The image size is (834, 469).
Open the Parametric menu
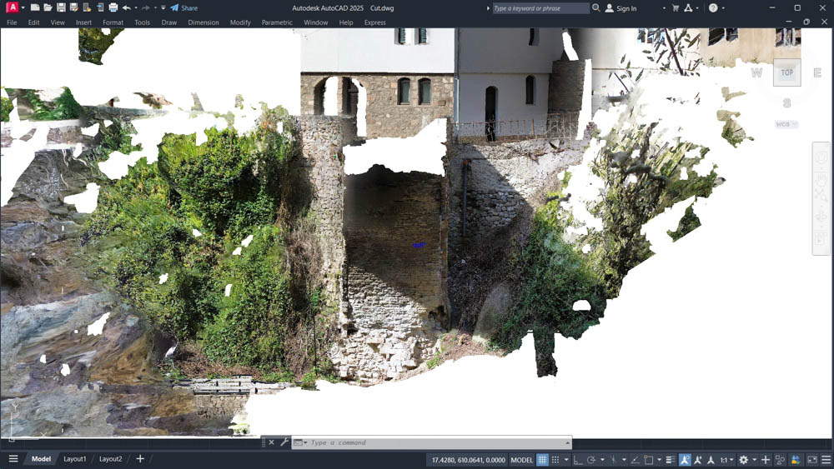pyautogui.click(x=277, y=22)
